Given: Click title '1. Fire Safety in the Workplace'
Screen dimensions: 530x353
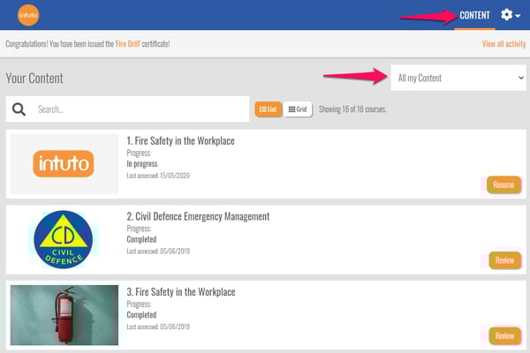Looking at the screenshot, I should (x=180, y=141).
